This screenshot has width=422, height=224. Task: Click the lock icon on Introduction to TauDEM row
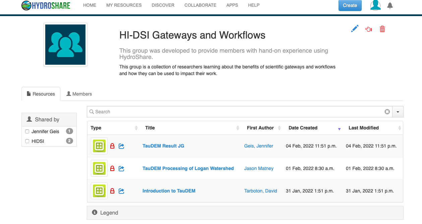pyautogui.click(x=112, y=191)
